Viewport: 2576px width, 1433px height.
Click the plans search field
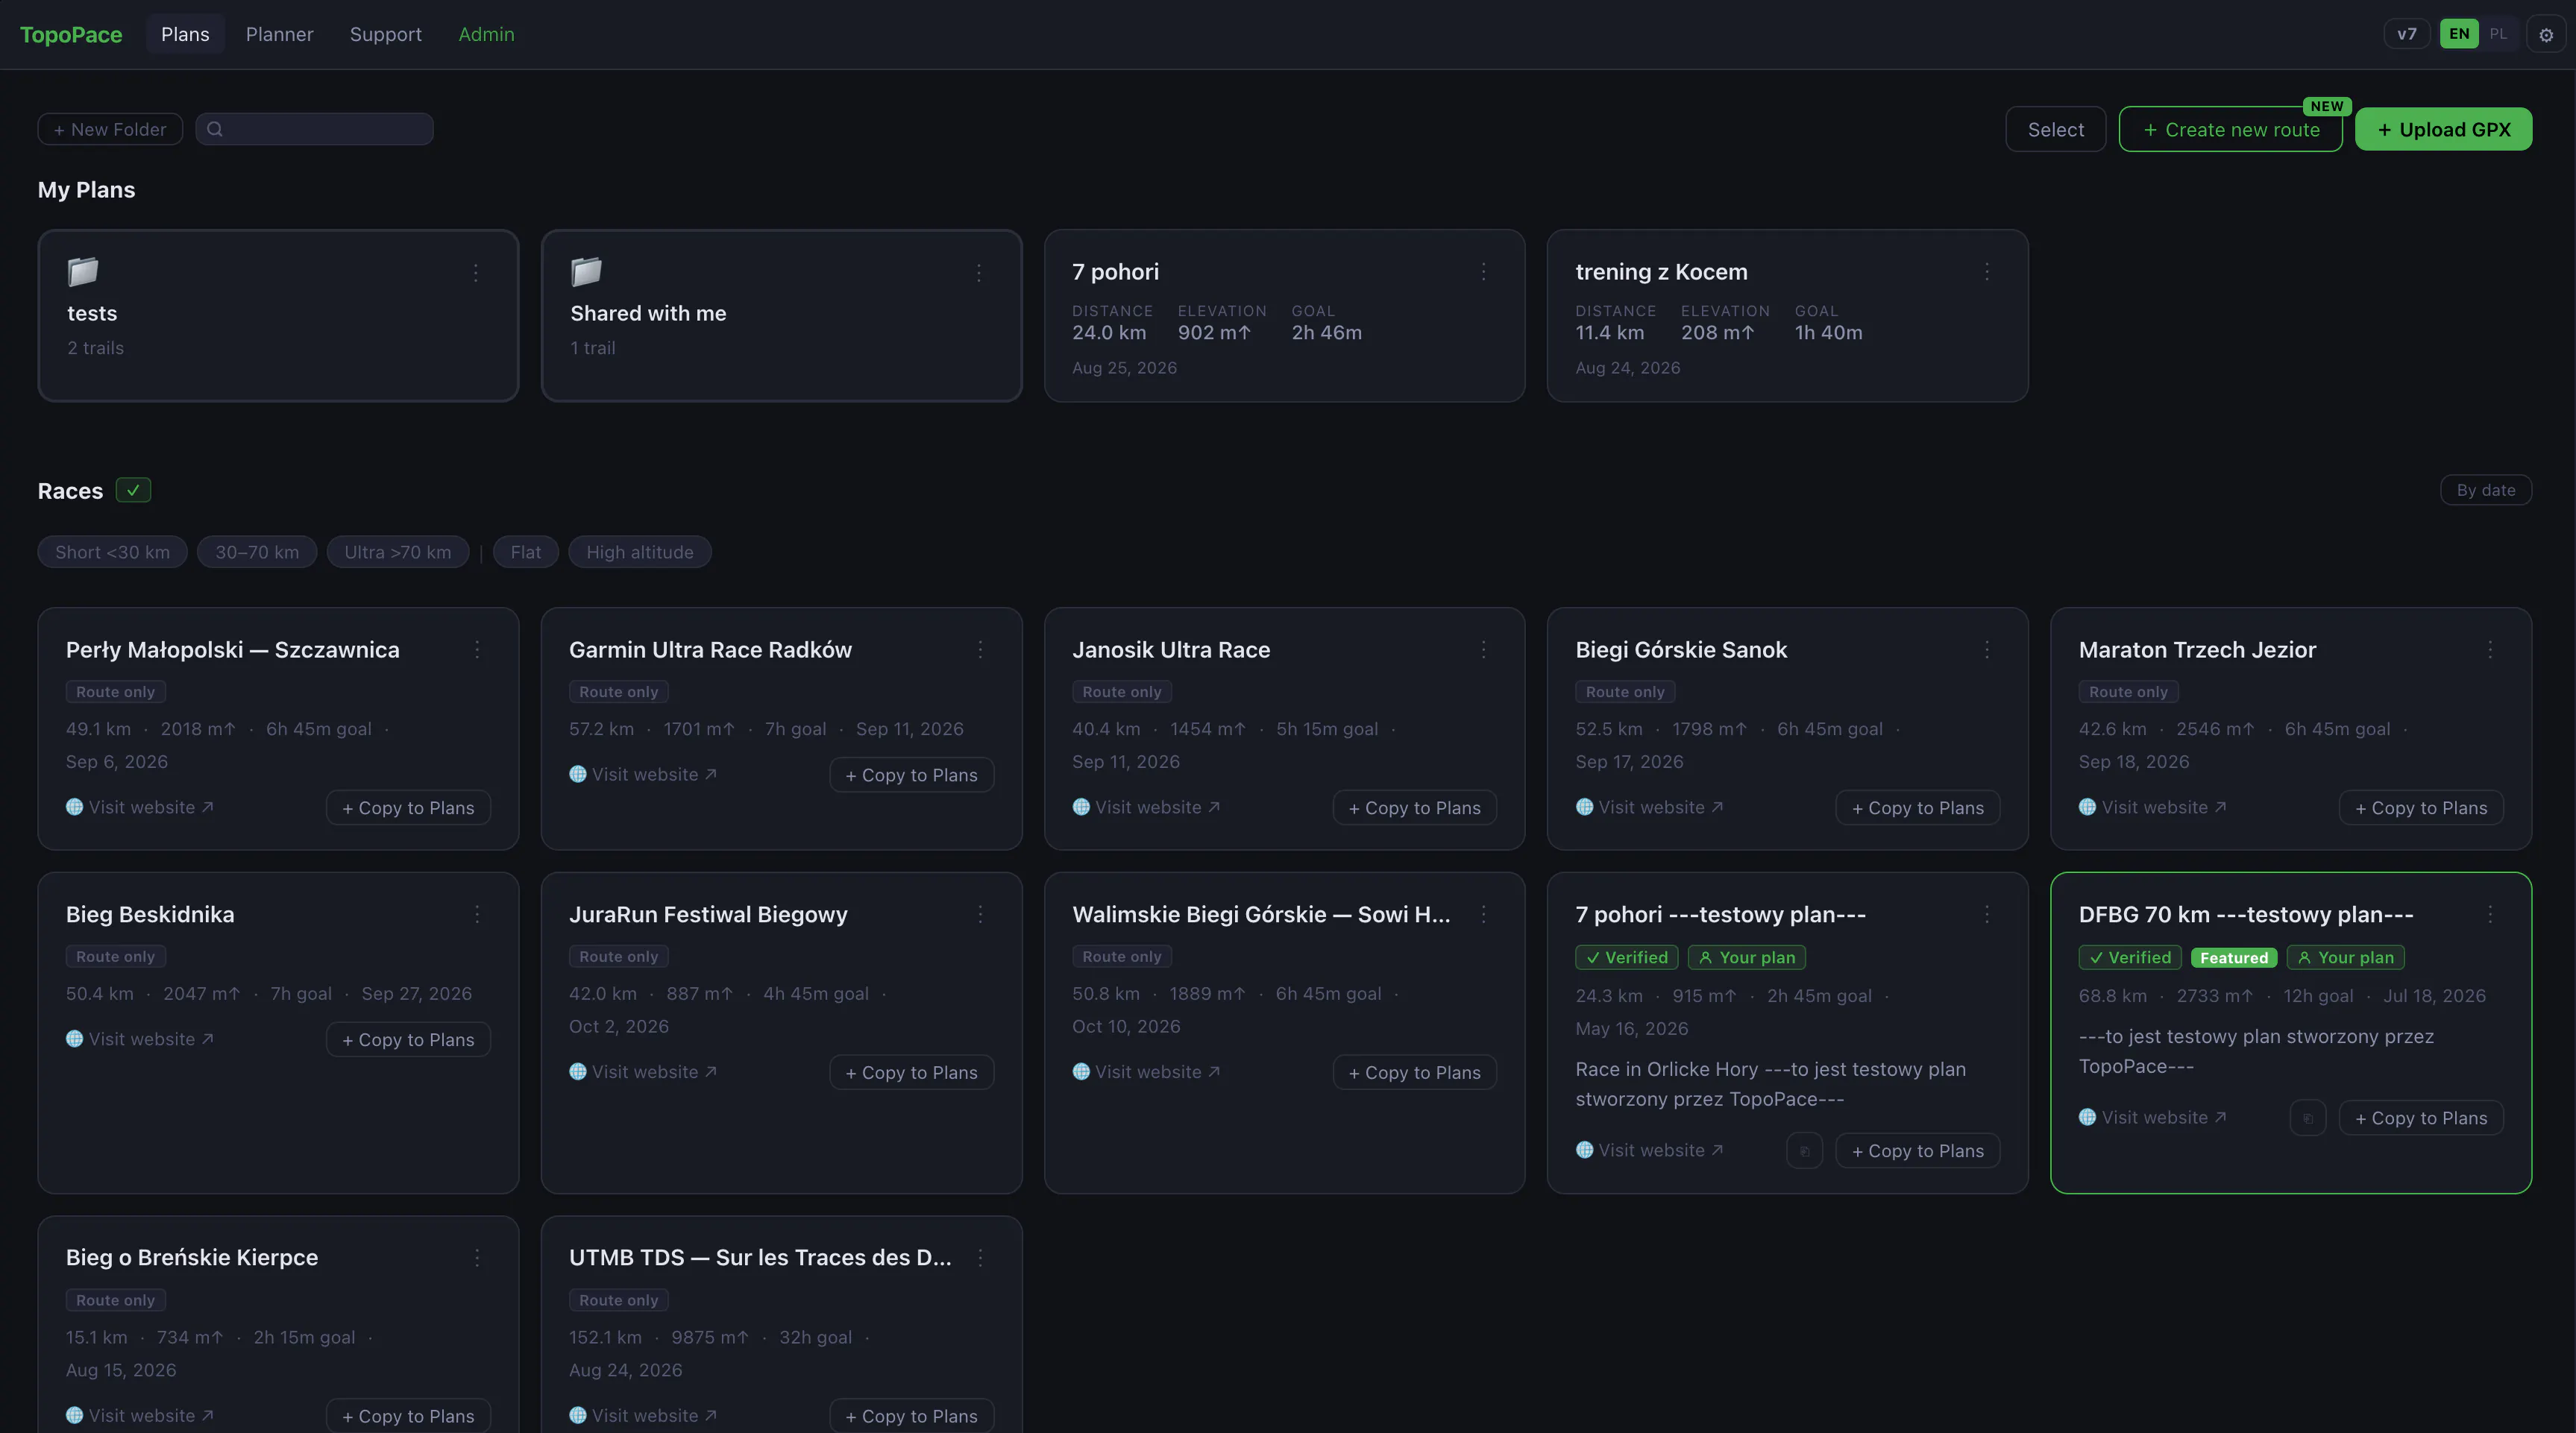[315, 129]
